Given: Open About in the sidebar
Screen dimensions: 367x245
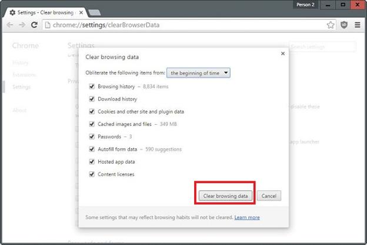Looking at the screenshot, I should 19,110.
